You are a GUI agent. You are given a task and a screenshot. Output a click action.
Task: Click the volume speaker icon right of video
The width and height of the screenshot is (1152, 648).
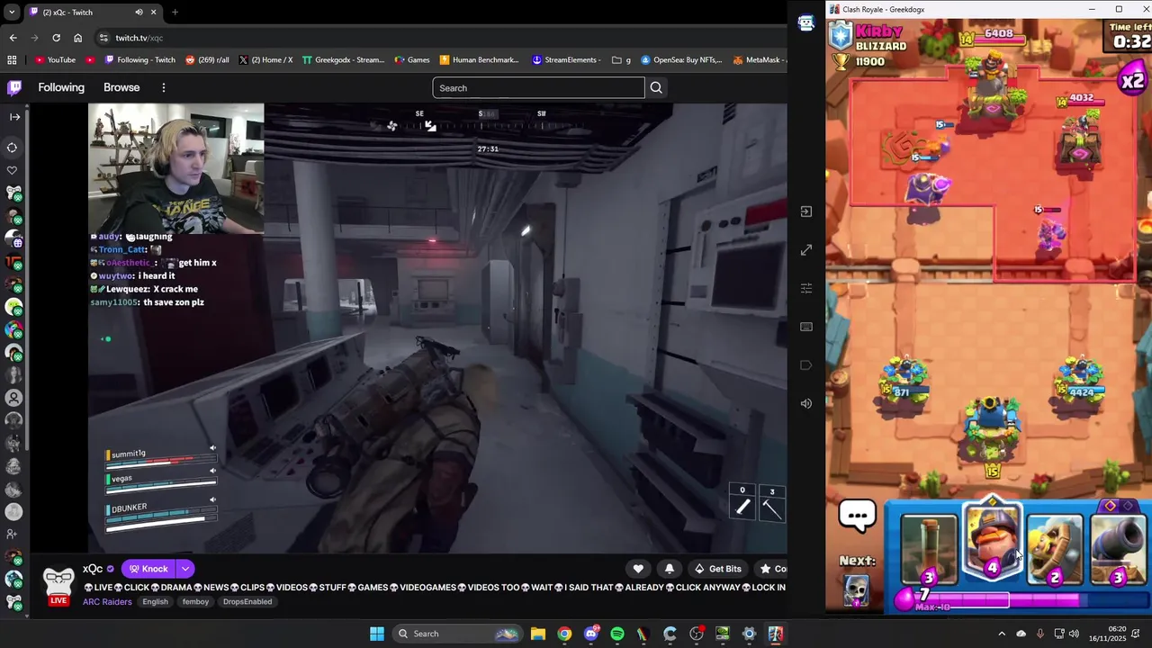click(806, 403)
